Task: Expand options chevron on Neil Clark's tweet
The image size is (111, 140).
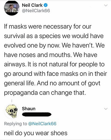Action: (x=106, y=5)
